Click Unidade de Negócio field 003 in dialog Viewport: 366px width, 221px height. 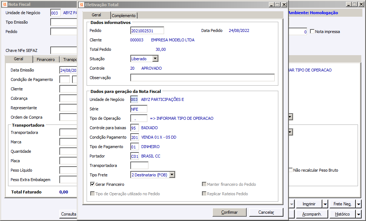(134, 99)
